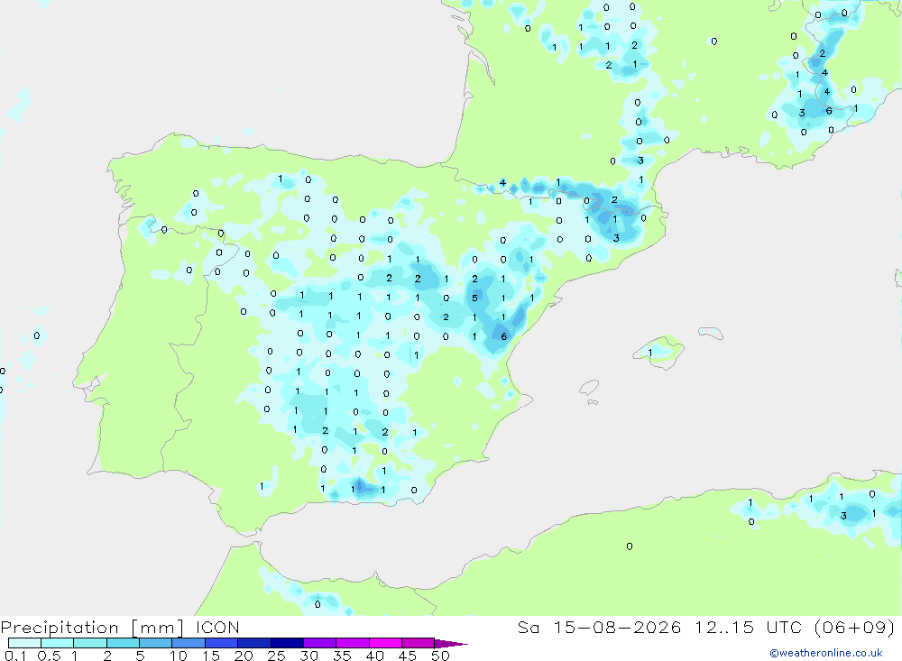Click the 'ICON' model name label
902x661 pixels.
[x=217, y=627]
